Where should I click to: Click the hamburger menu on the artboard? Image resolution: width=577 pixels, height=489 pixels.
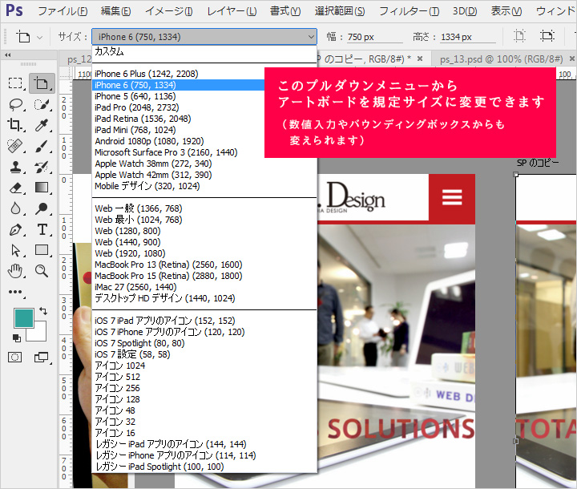coord(452,197)
